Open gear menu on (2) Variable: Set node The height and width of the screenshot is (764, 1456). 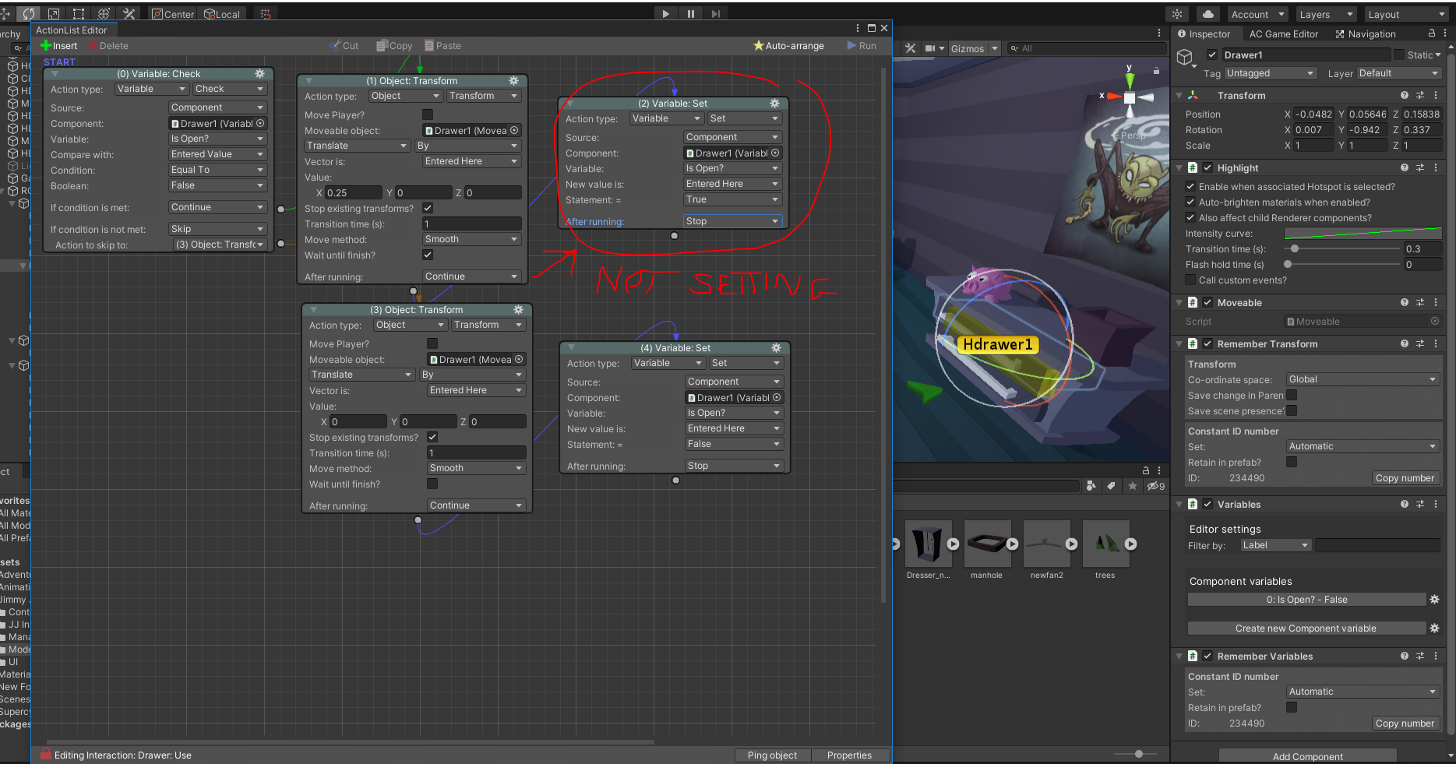coord(774,104)
